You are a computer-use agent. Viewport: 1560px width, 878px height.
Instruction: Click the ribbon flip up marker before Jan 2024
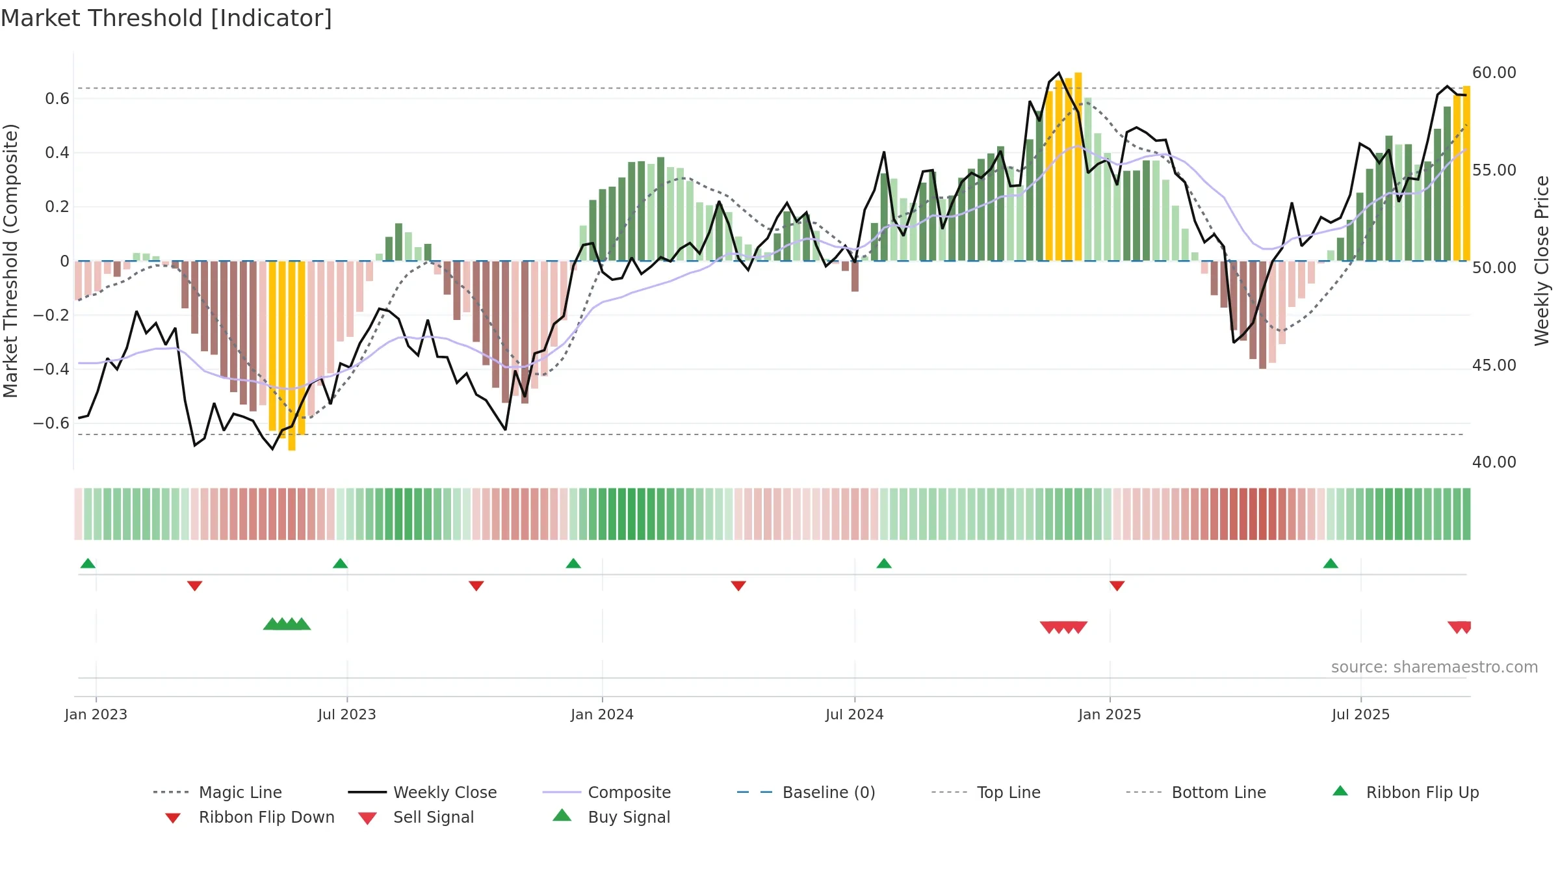pyautogui.click(x=573, y=563)
